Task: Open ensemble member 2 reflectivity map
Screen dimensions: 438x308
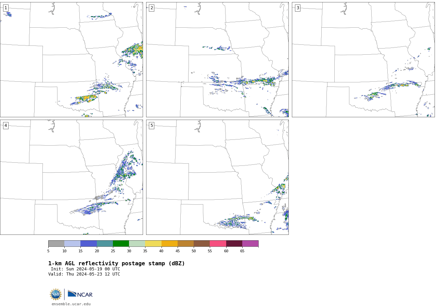Action: 217,60
